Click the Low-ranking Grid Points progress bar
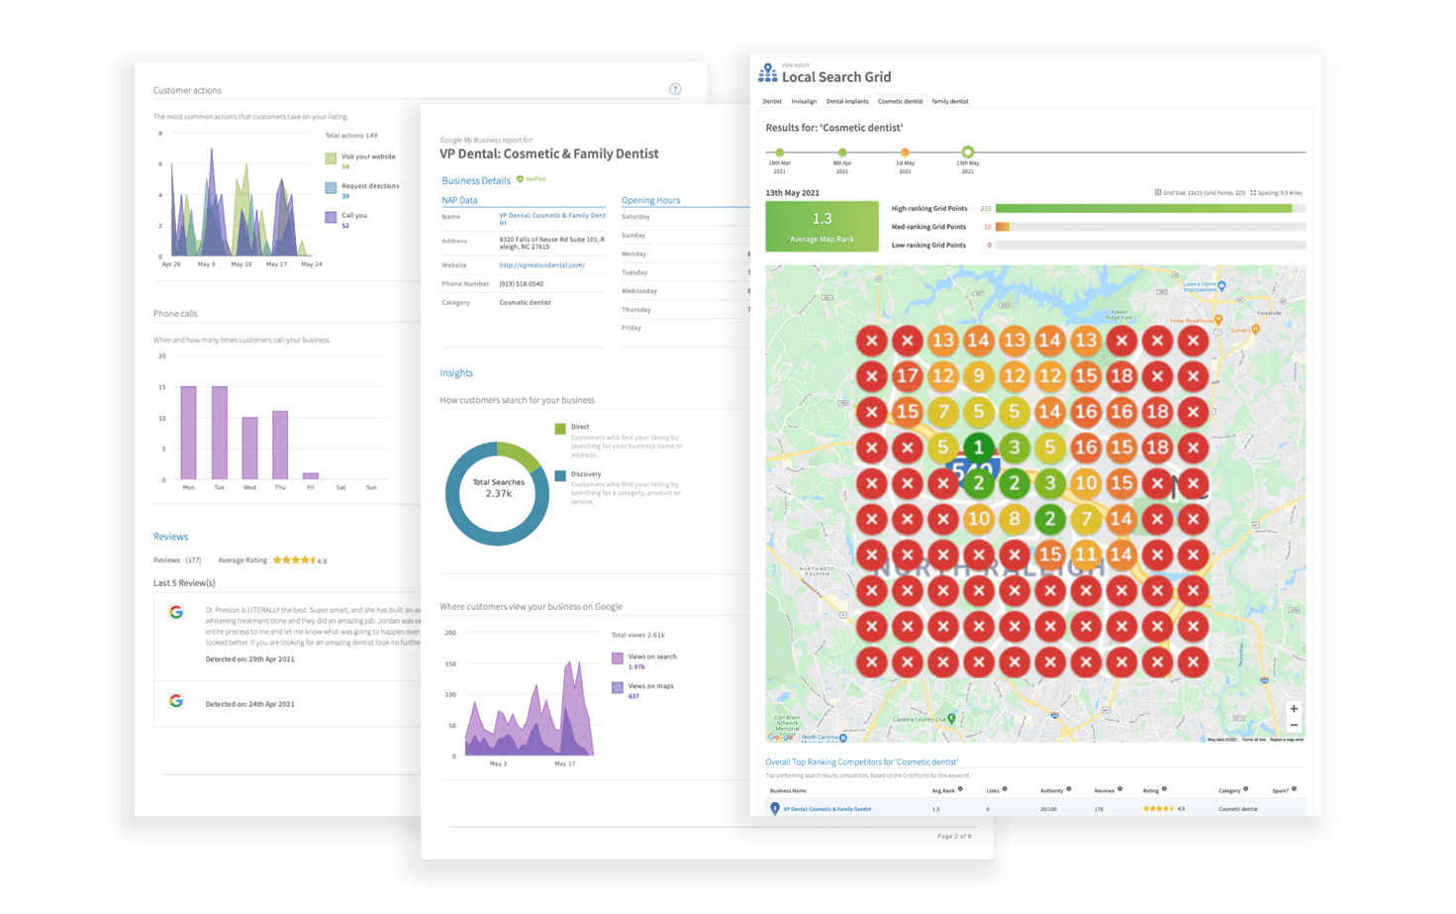The image size is (1456, 914). coord(1150,245)
